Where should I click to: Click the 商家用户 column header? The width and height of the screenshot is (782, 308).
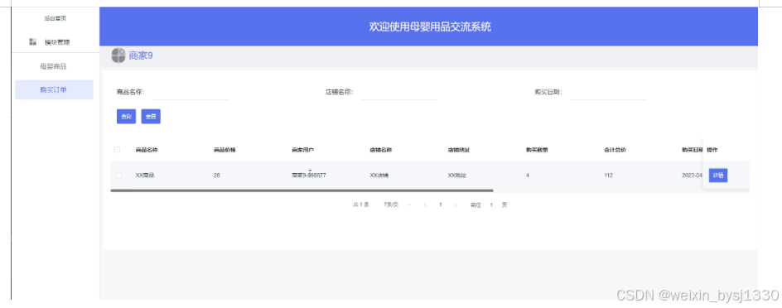tap(302, 150)
